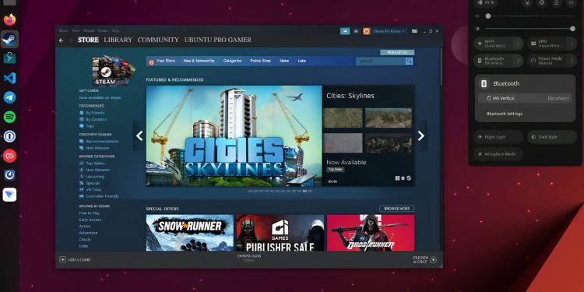Viewport: 584px width, 292px height.
Task: Open the Steam menu in the menu bar
Action: [x=63, y=30]
